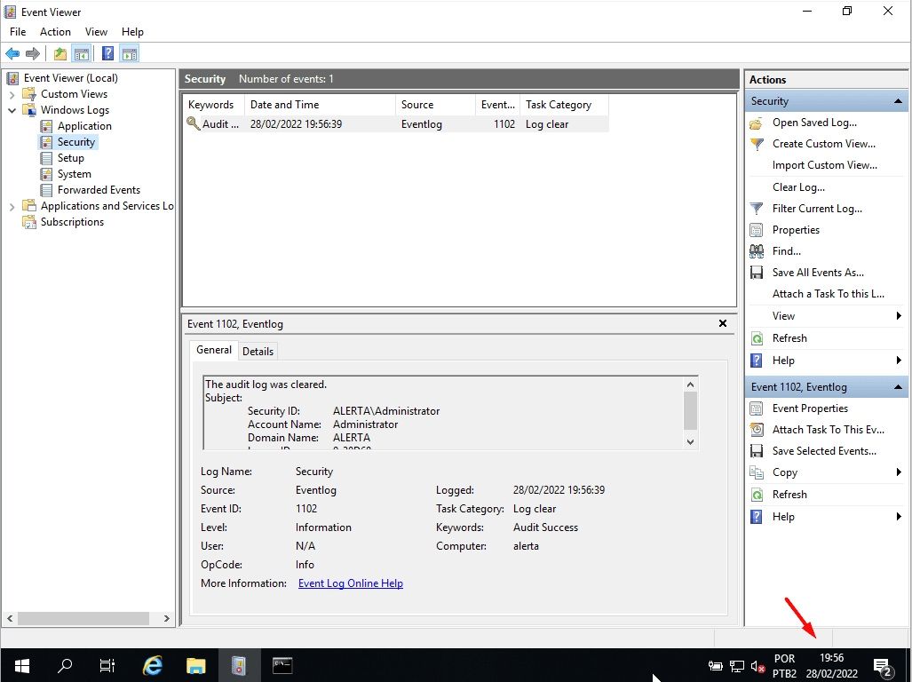The width and height of the screenshot is (912, 682).
Task: Click Refresh in Event 1102 actions
Action: 789,495
